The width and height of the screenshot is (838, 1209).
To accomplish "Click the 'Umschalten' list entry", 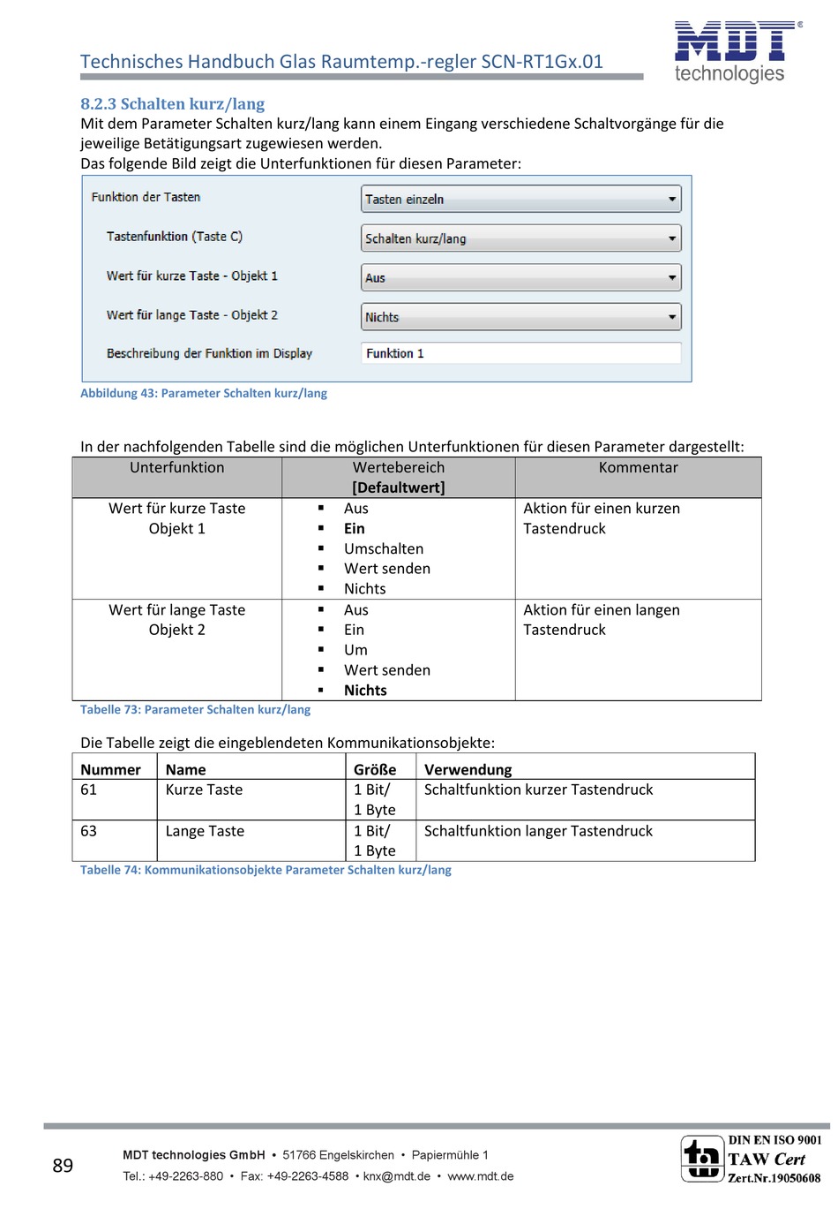I will pyautogui.click(x=384, y=549).
